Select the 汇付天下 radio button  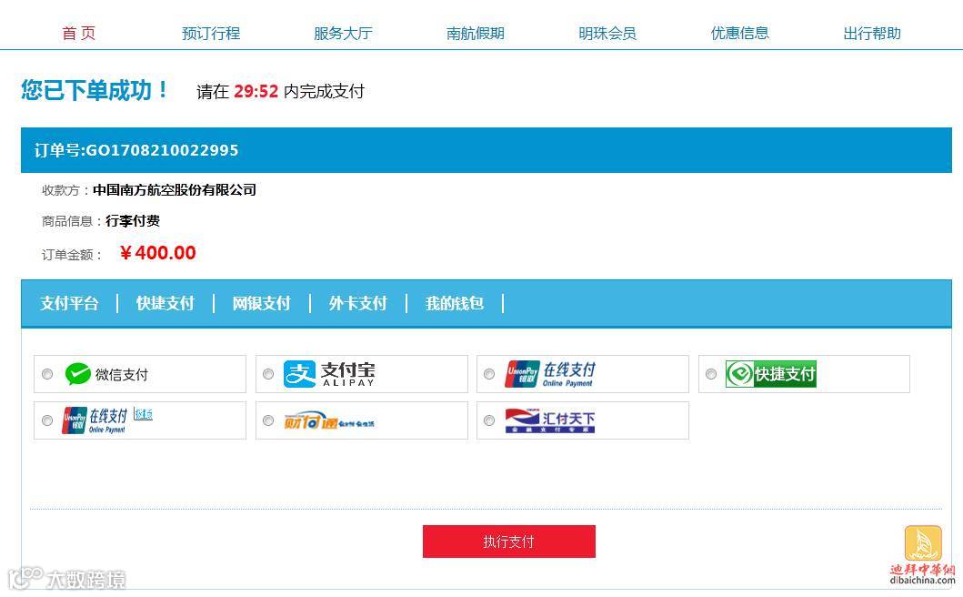pyautogui.click(x=489, y=420)
